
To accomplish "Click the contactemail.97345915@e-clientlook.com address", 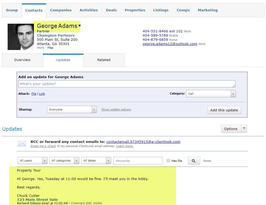I will pos(143,142).
